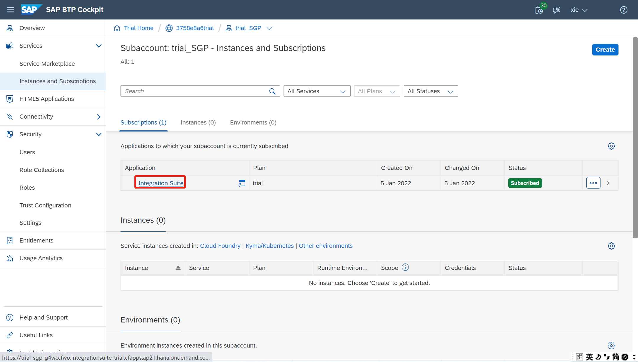Click the Go to Application icon for Integration Suite
The width and height of the screenshot is (638, 362).
[x=242, y=183]
